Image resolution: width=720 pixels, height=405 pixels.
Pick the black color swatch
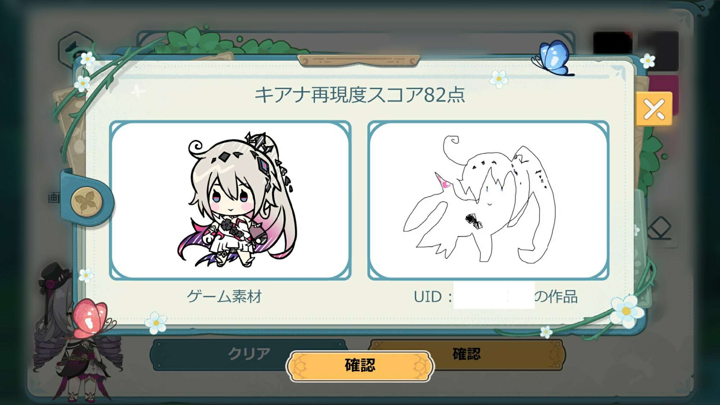tap(613, 43)
